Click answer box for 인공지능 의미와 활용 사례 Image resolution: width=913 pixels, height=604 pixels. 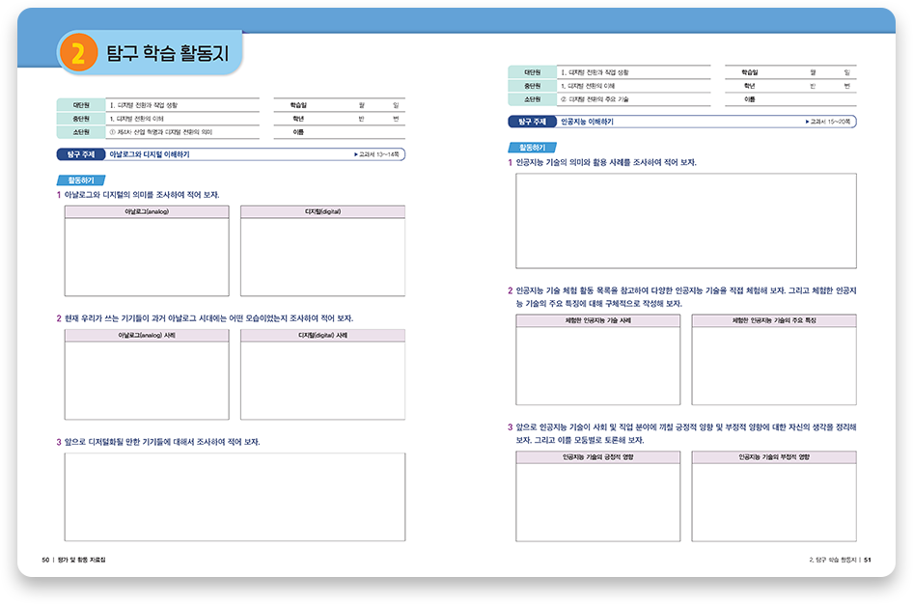[x=686, y=221]
